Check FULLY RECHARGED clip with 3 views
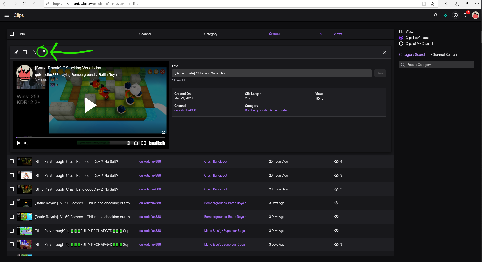 (12, 244)
